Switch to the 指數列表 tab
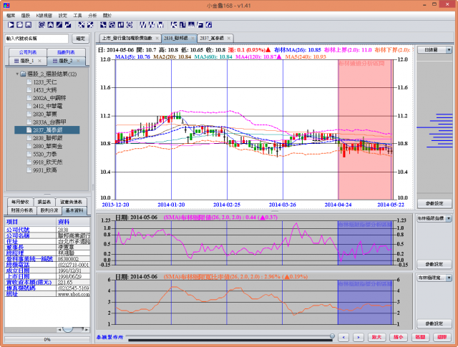The height and width of the screenshot is (347, 458). (x=67, y=52)
